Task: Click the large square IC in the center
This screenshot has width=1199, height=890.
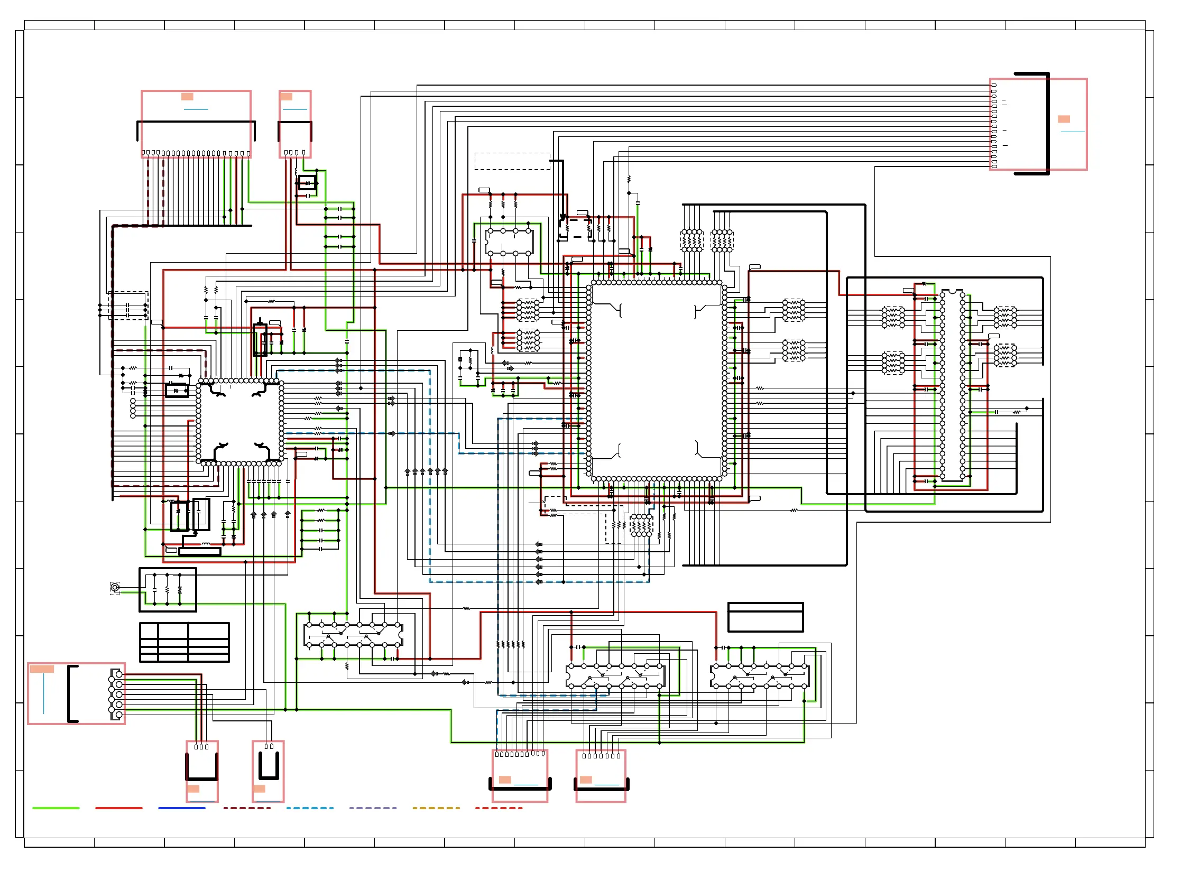Action: point(657,381)
